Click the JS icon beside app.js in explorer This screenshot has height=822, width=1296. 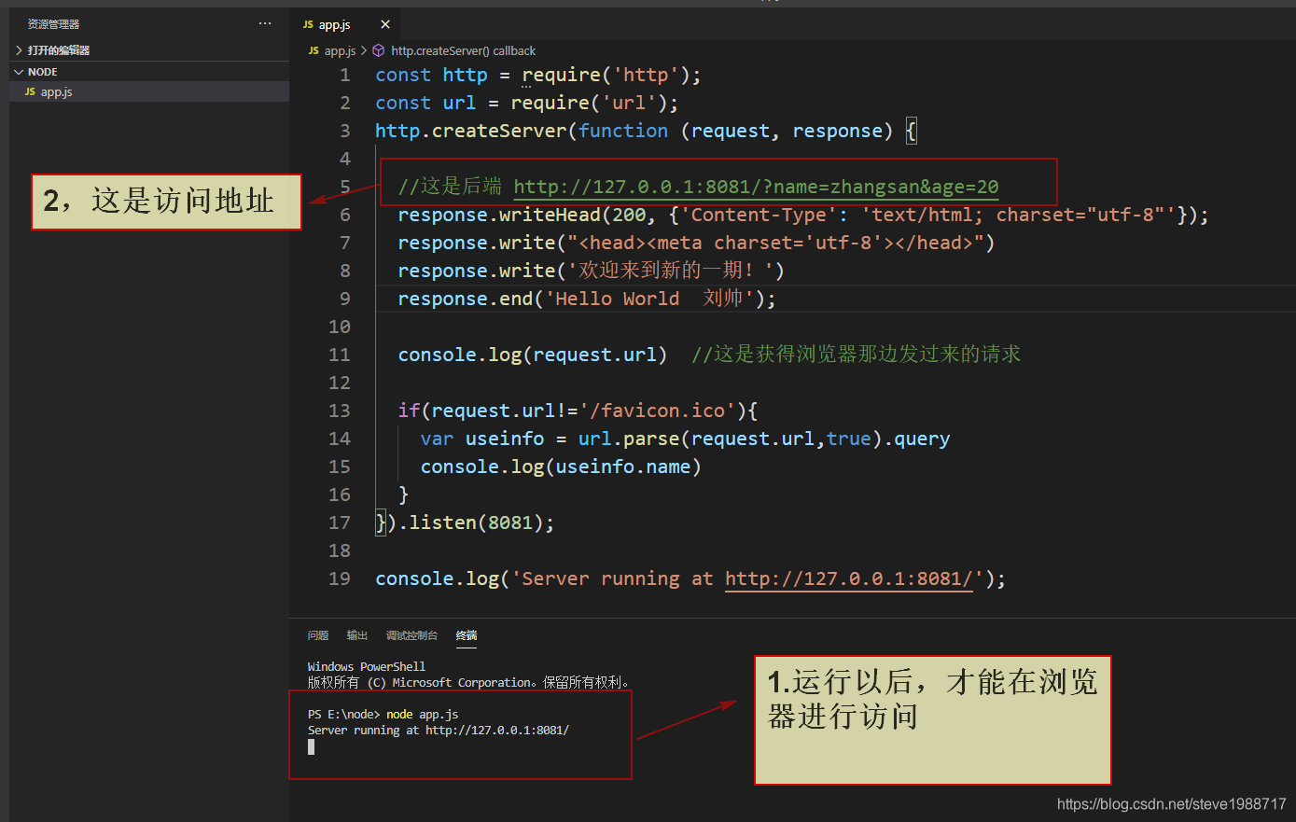point(30,92)
